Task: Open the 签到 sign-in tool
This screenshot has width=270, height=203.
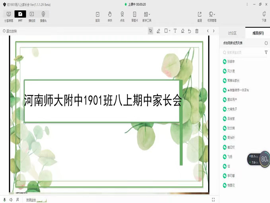Action: 98,16
